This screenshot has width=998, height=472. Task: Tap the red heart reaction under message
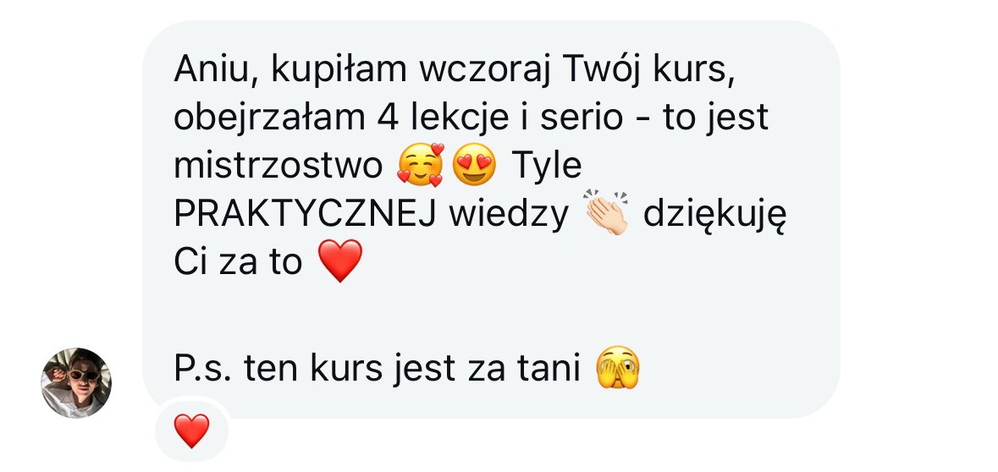pos(191,431)
